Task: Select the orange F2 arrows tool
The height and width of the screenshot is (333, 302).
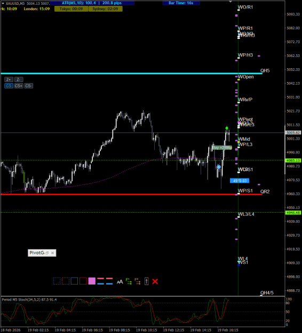Action: click(137, 281)
